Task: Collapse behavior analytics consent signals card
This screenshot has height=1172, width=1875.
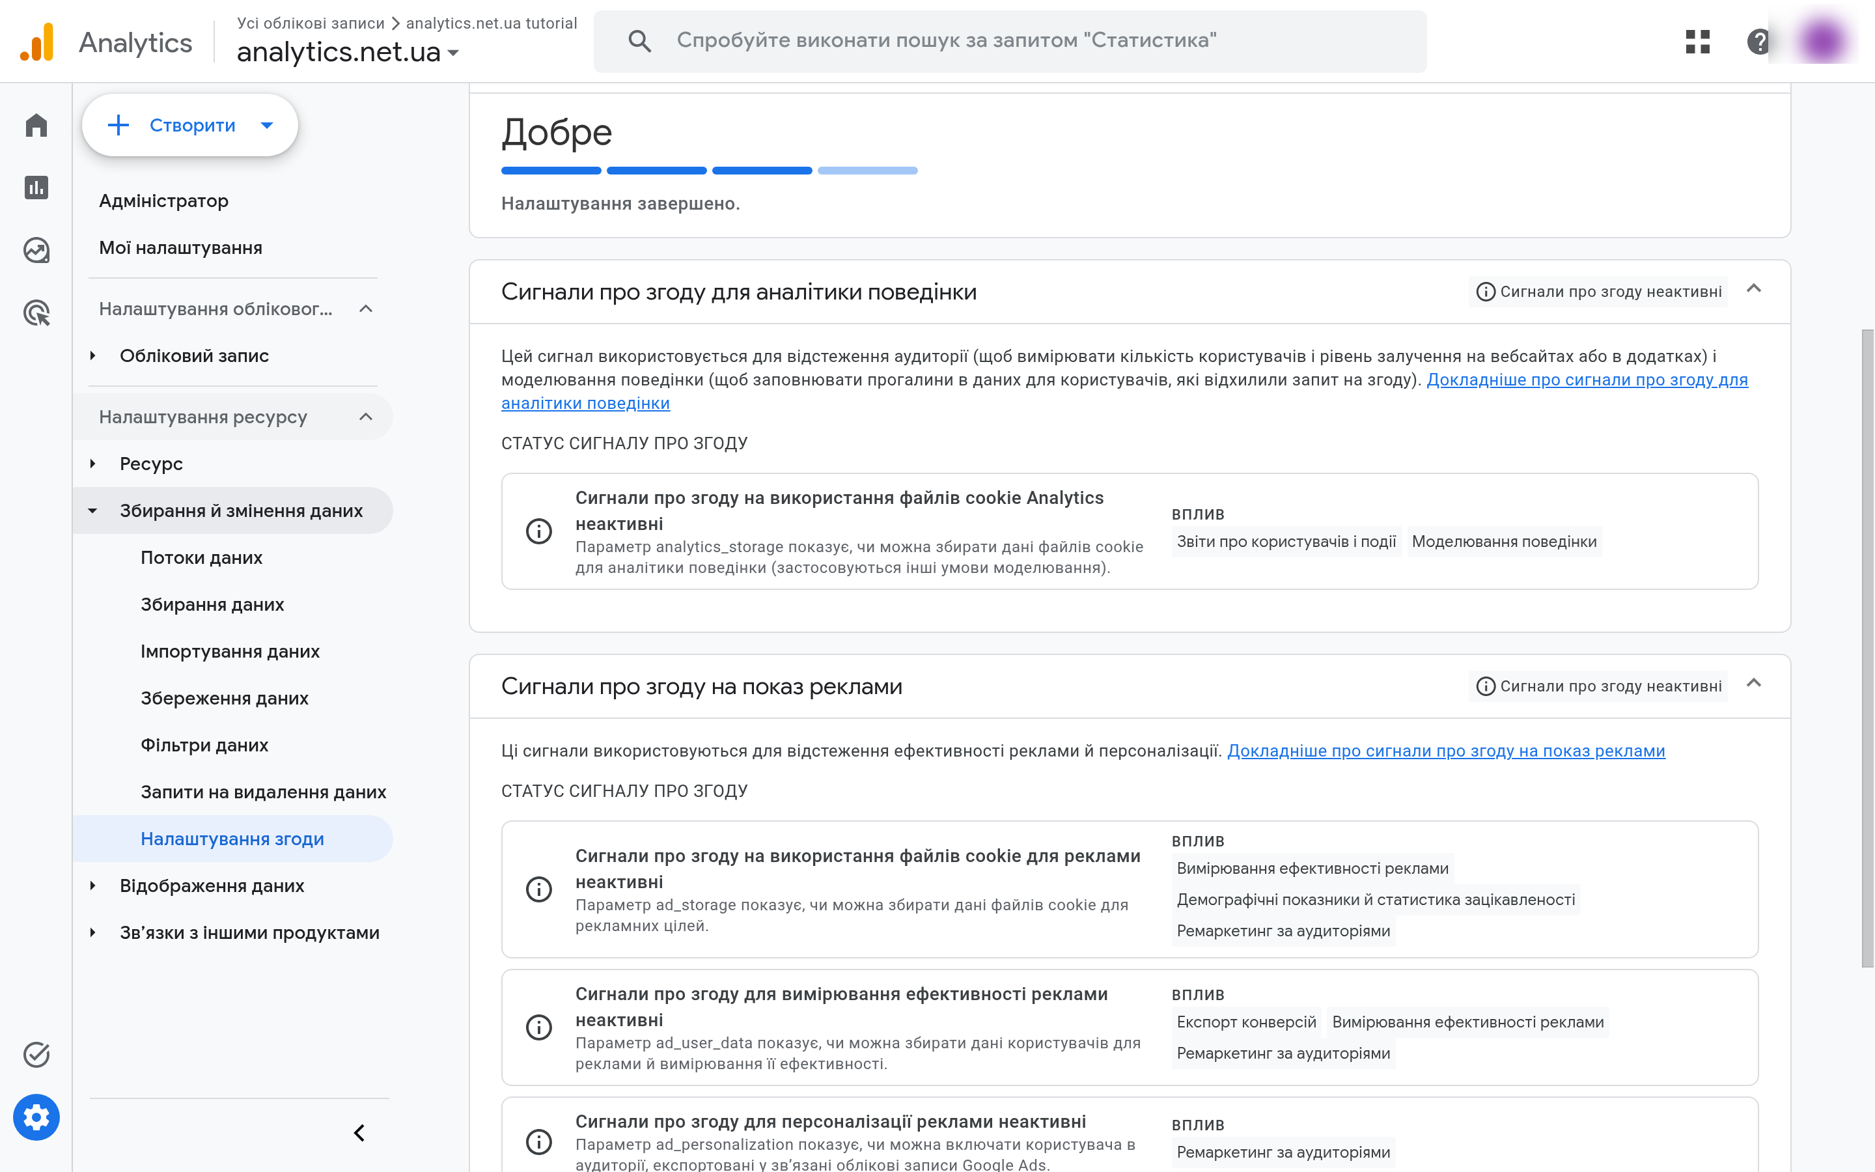Action: tap(1754, 289)
